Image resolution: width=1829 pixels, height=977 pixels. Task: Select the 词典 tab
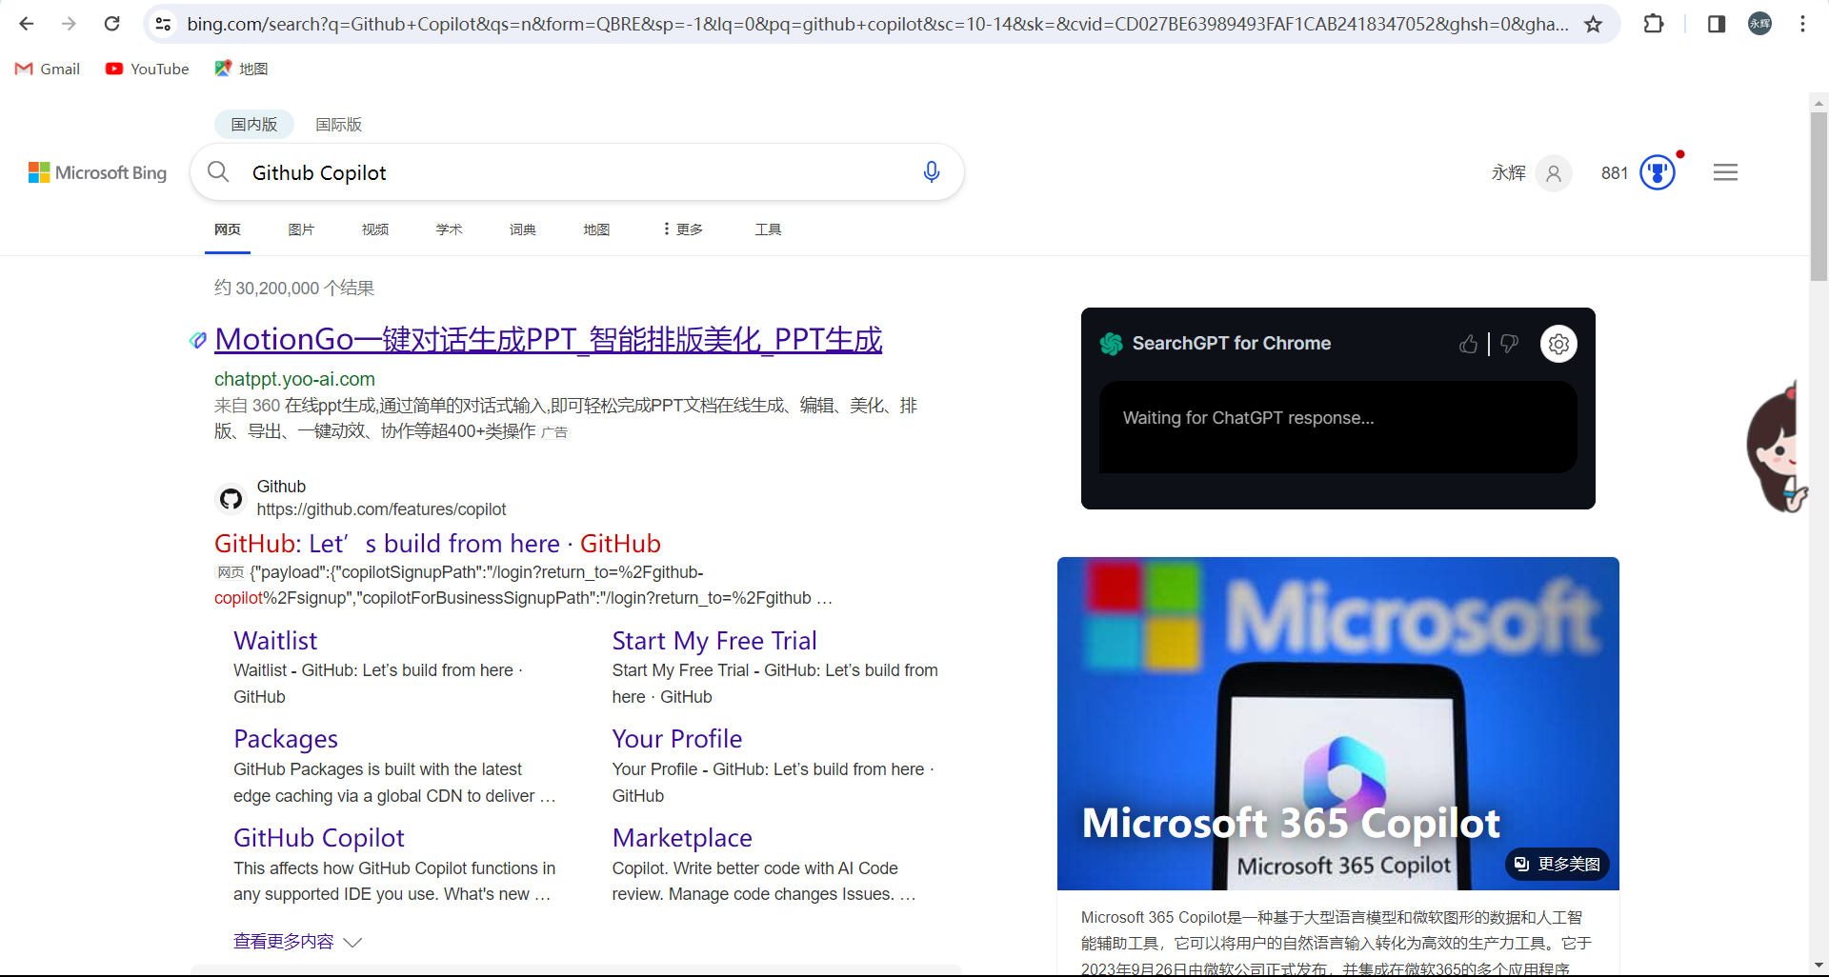(522, 229)
